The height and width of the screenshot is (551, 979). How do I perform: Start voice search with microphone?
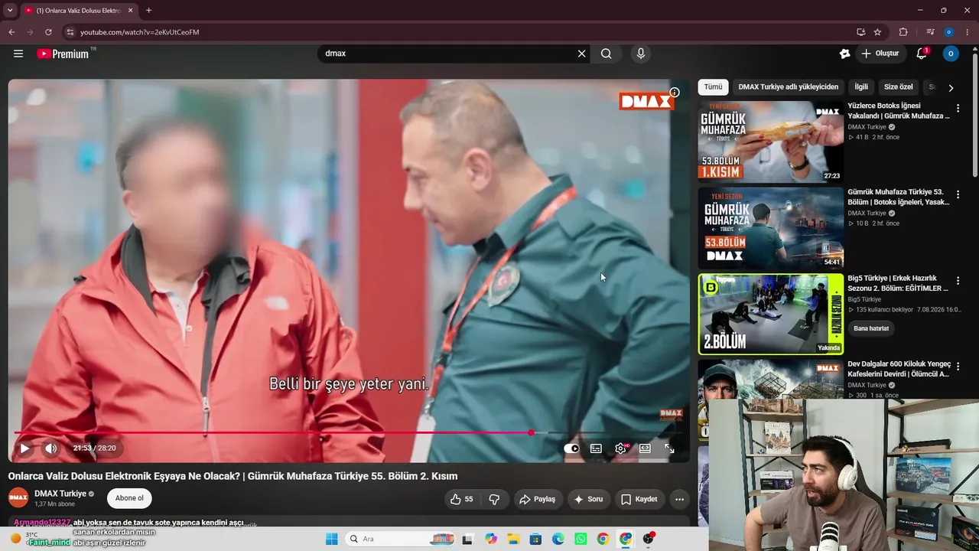(641, 54)
